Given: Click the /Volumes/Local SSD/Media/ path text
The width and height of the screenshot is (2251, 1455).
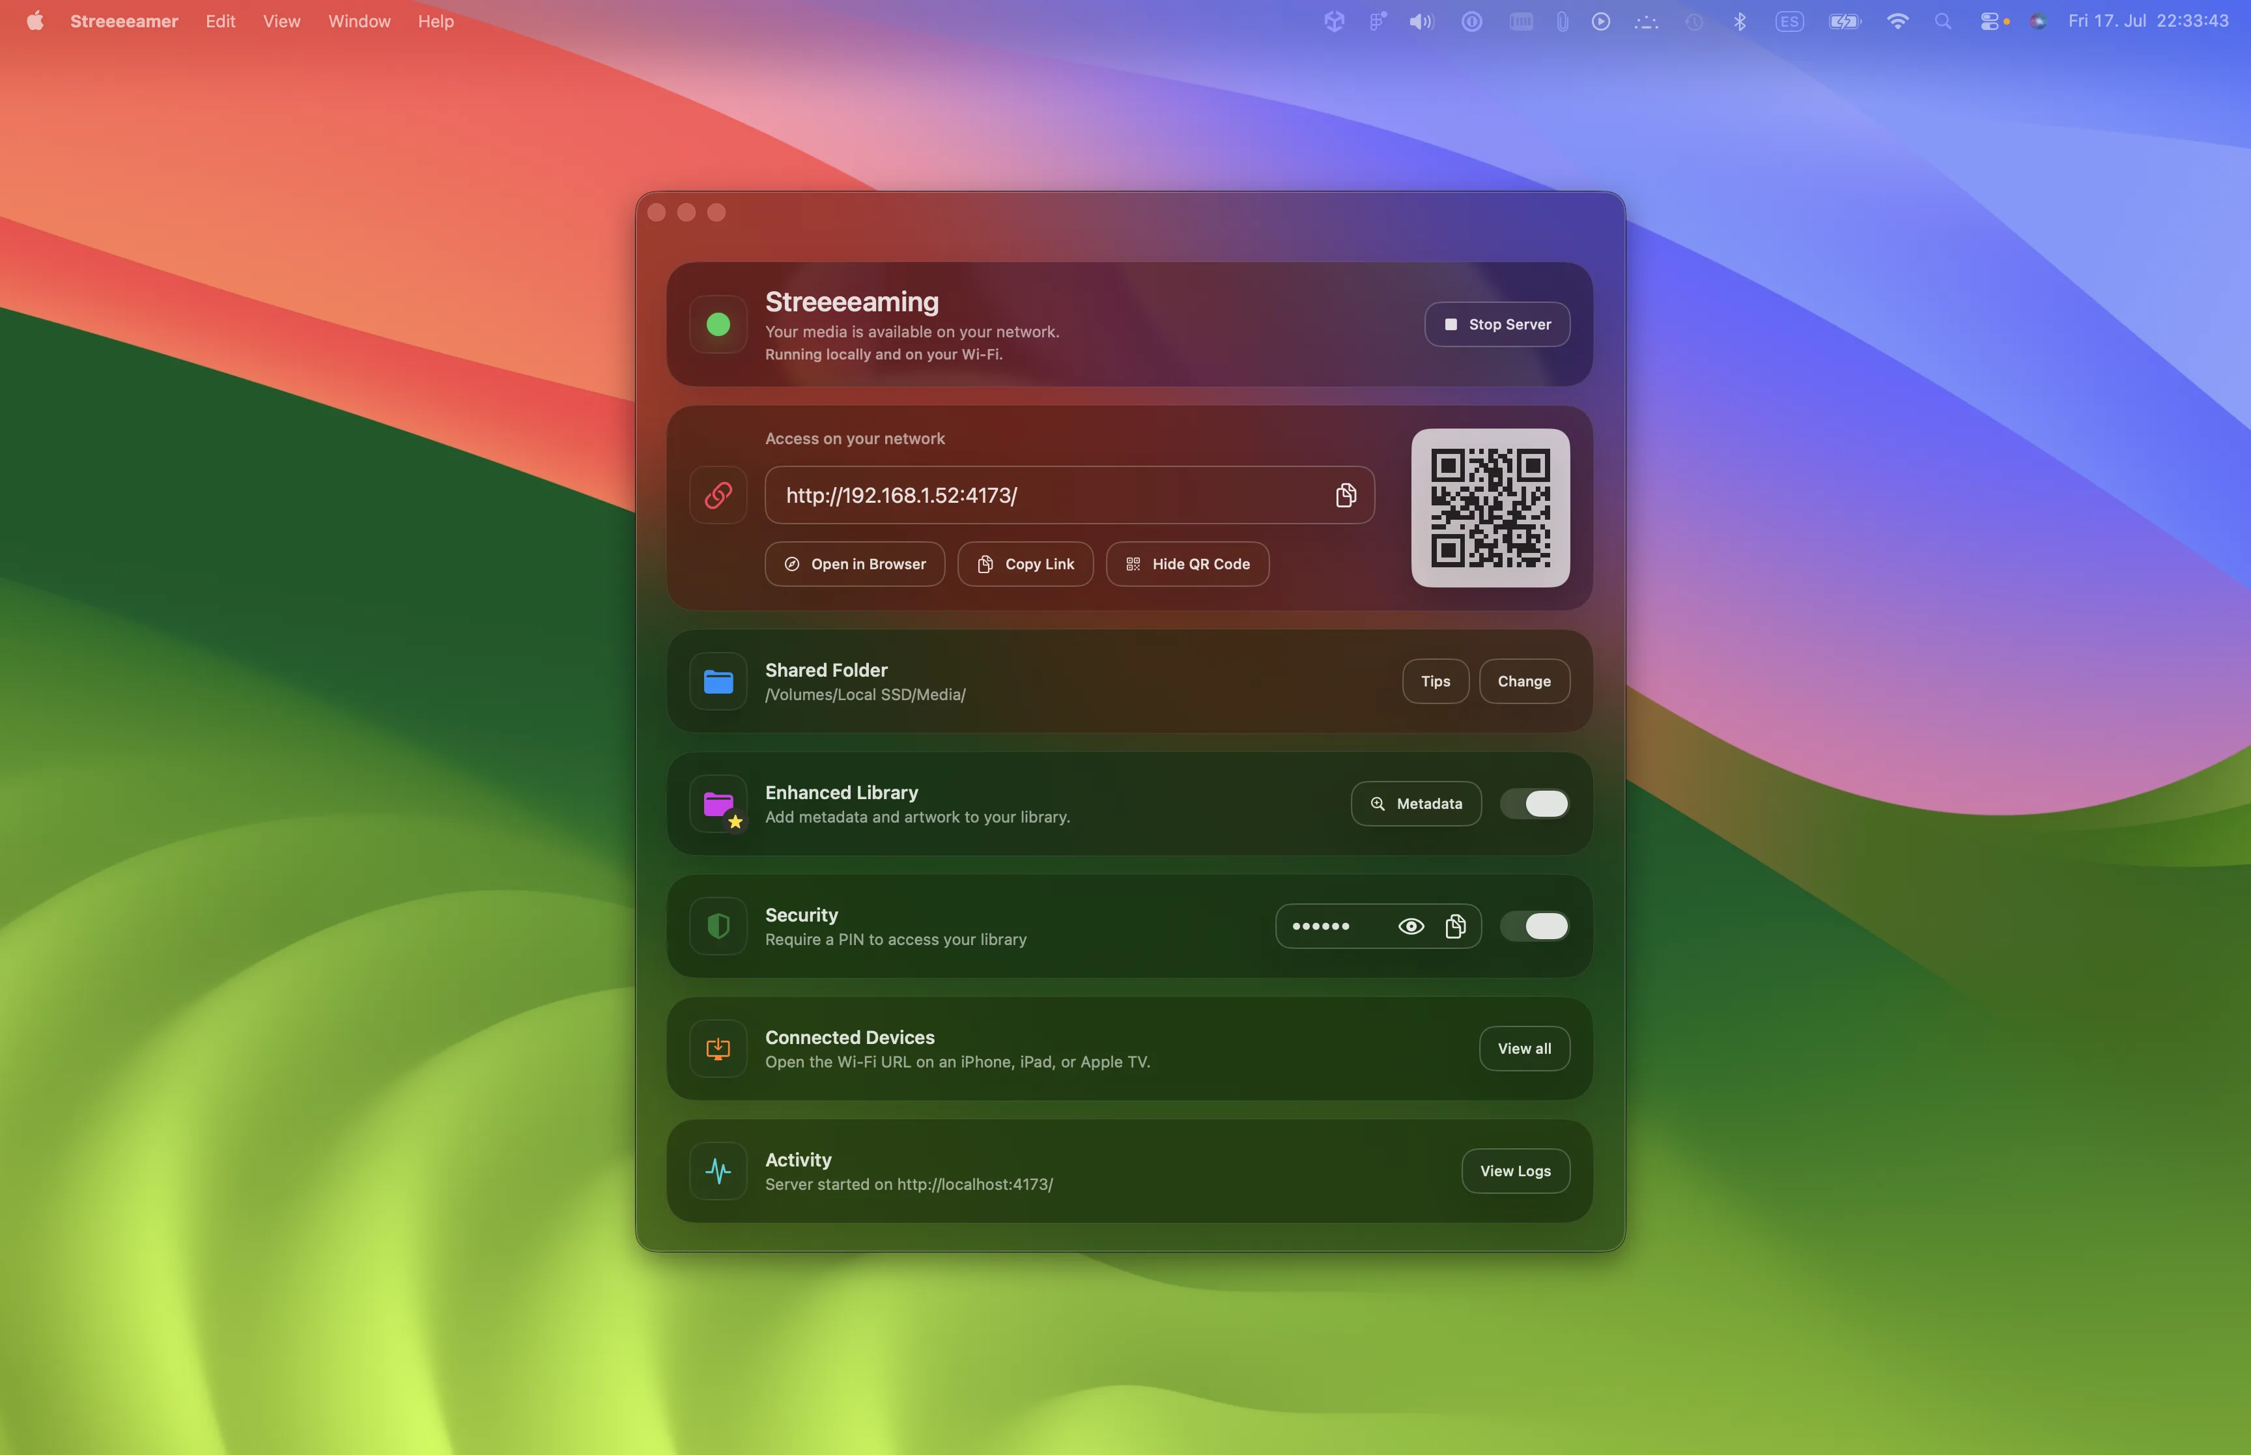Looking at the screenshot, I should point(864,694).
